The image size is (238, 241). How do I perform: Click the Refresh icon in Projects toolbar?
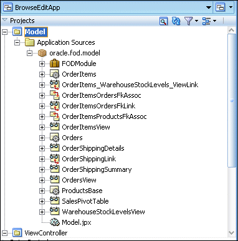pos(176,21)
